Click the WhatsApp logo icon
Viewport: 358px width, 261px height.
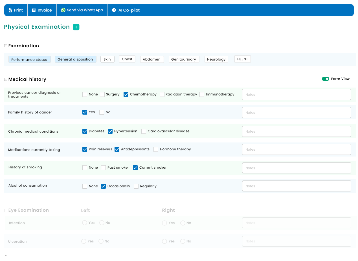[x=63, y=10]
